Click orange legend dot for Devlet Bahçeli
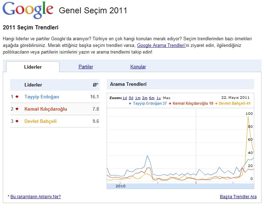 [216, 104]
